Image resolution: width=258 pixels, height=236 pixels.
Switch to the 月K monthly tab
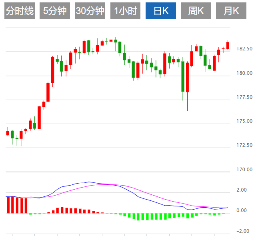coord(231,11)
